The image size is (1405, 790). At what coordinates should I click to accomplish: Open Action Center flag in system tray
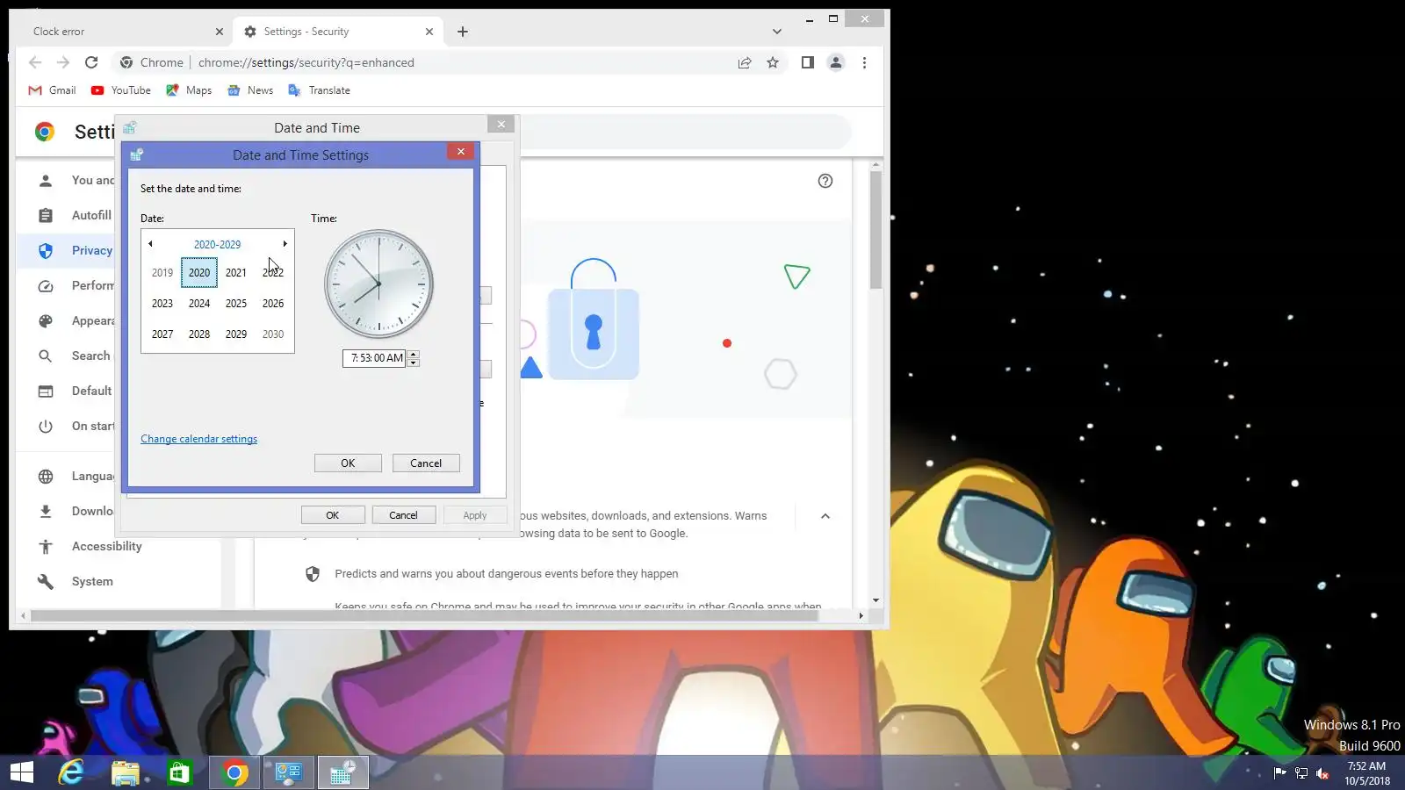[x=1279, y=773]
